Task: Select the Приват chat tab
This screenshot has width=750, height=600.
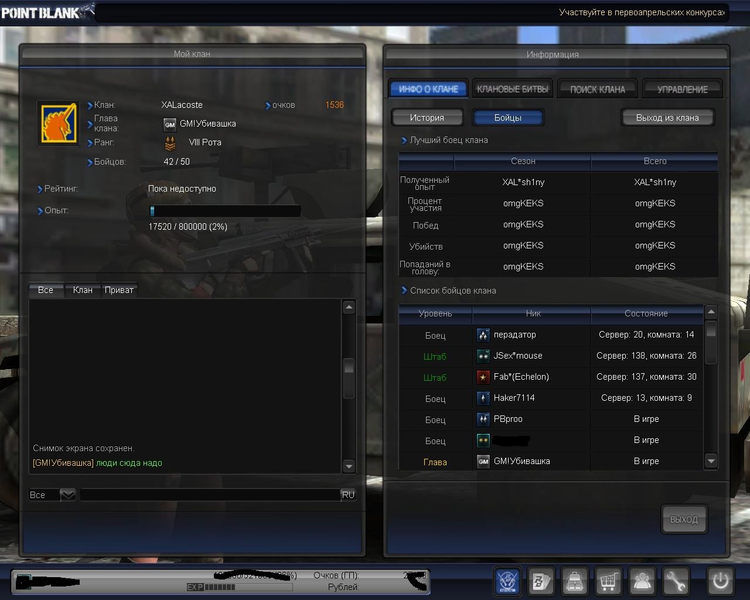Action: 119,290
